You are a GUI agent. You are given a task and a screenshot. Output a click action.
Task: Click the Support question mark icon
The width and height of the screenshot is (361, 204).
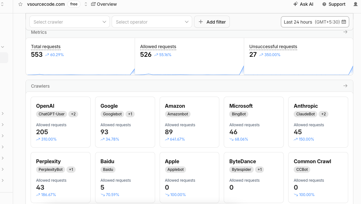point(324,4)
